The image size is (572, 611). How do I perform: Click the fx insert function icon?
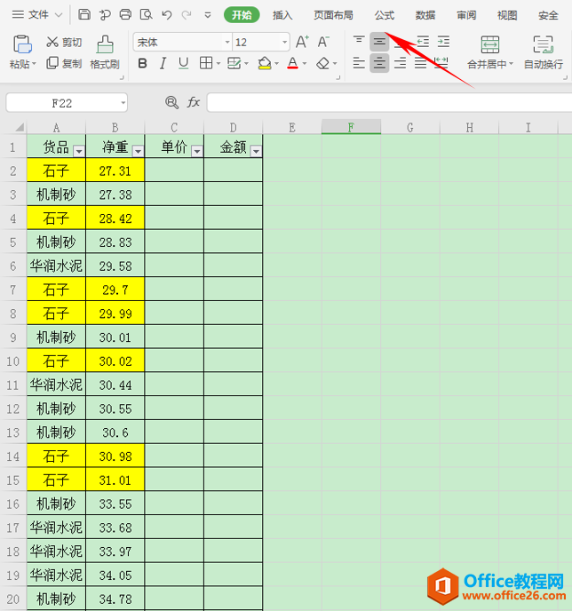(194, 102)
